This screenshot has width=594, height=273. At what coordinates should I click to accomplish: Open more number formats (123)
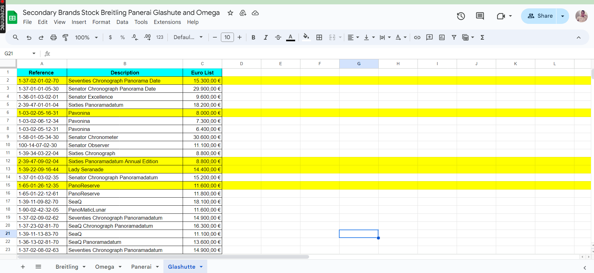tap(160, 37)
